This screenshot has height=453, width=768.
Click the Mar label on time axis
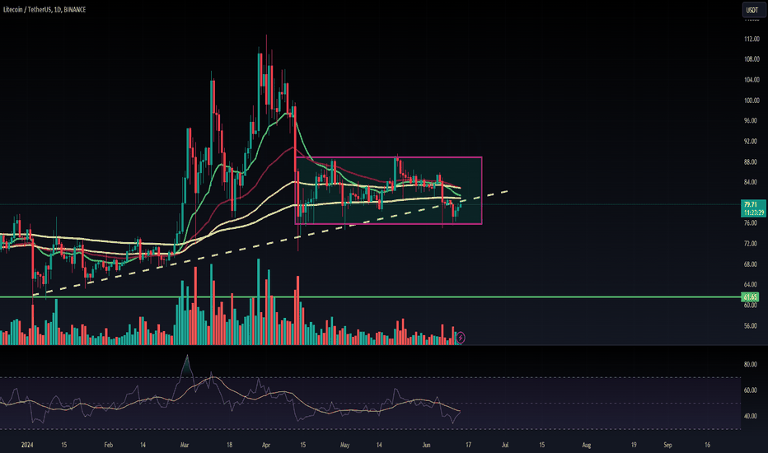184,445
